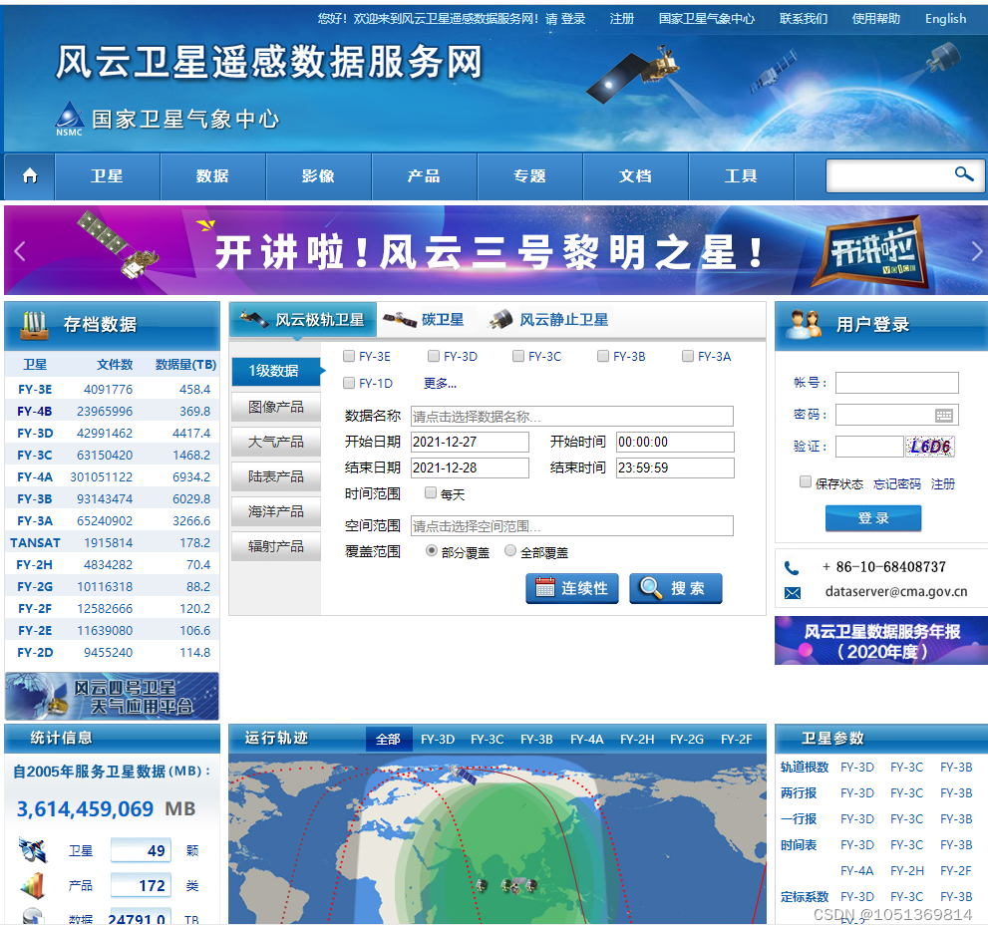Click the email envelope icon
The width and height of the screenshot is (988, 930).
792,593
